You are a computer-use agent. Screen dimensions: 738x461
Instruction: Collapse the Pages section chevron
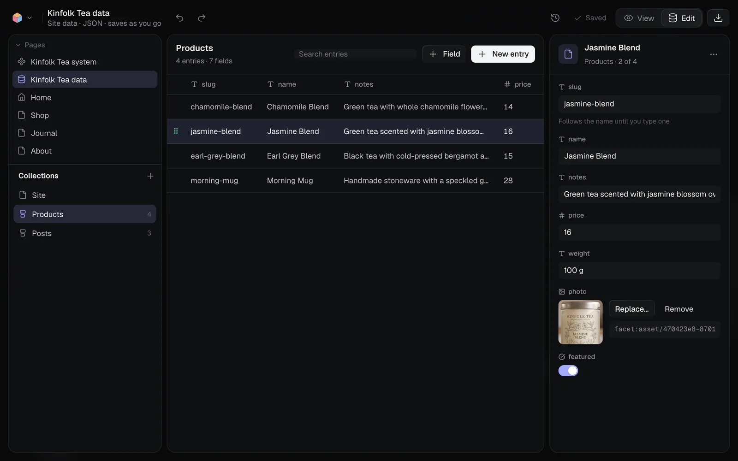(18, 45)
